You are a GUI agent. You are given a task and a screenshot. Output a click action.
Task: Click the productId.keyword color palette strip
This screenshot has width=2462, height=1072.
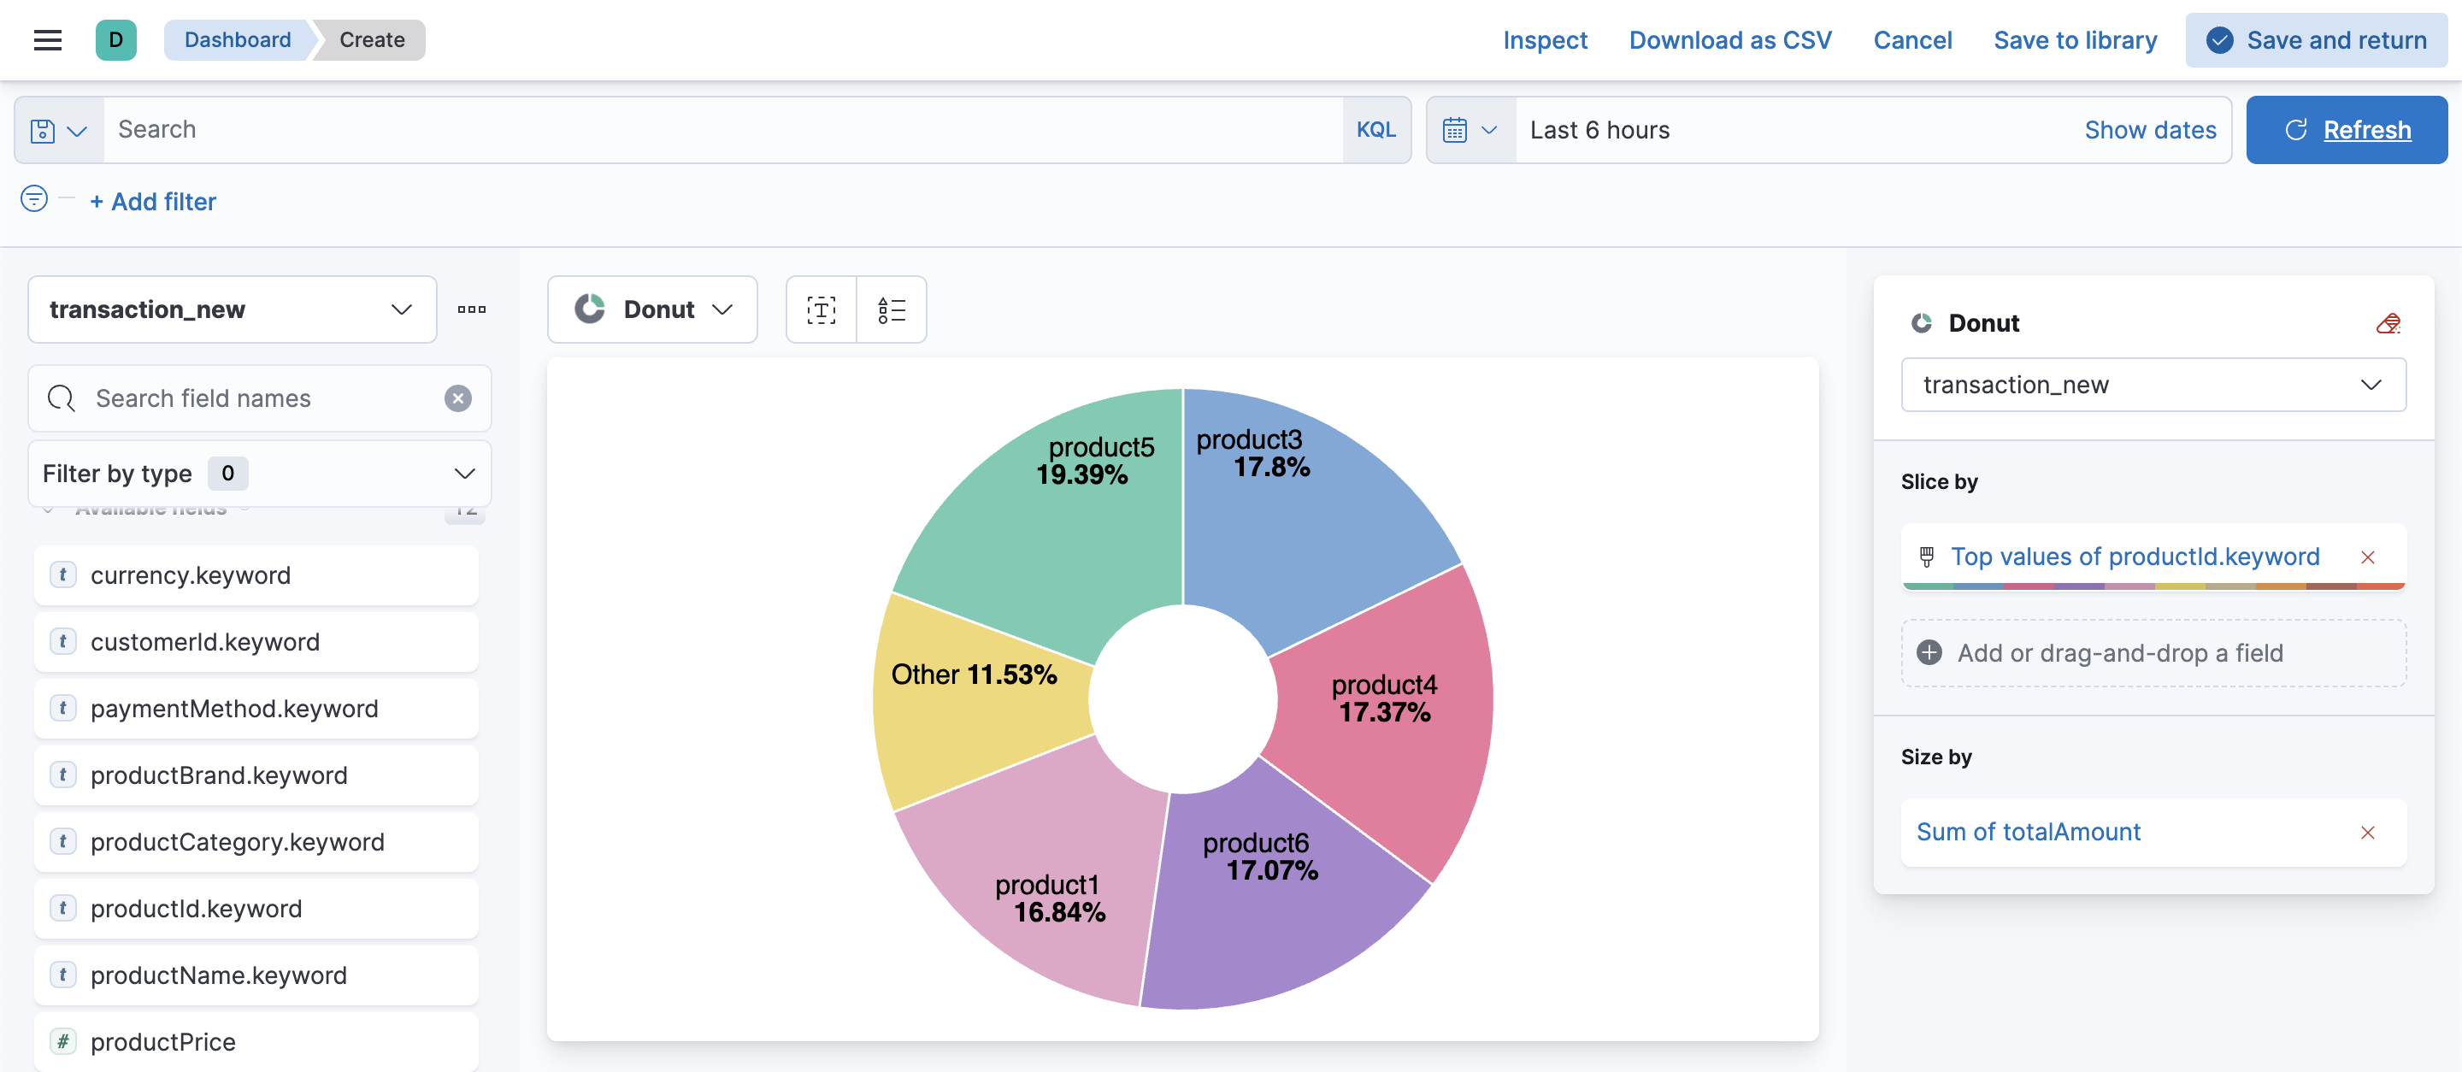[2153, 586]
